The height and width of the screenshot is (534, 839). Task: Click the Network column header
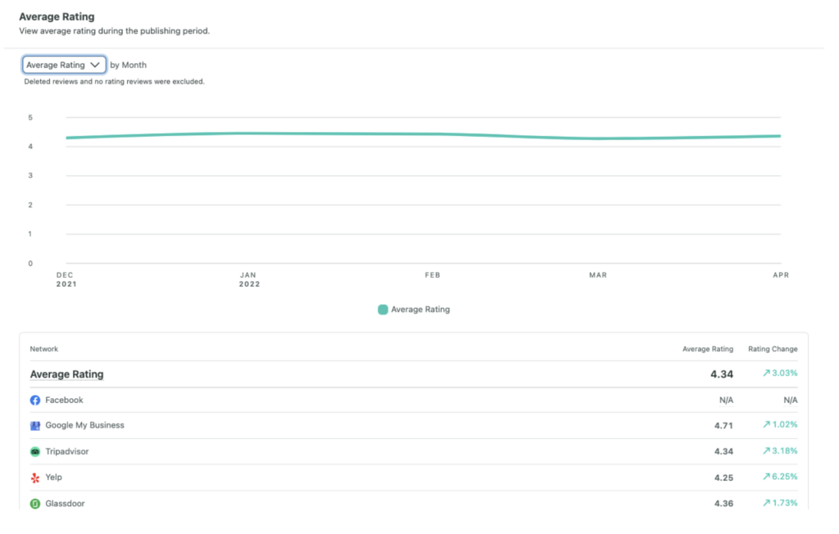coord(44,349)
